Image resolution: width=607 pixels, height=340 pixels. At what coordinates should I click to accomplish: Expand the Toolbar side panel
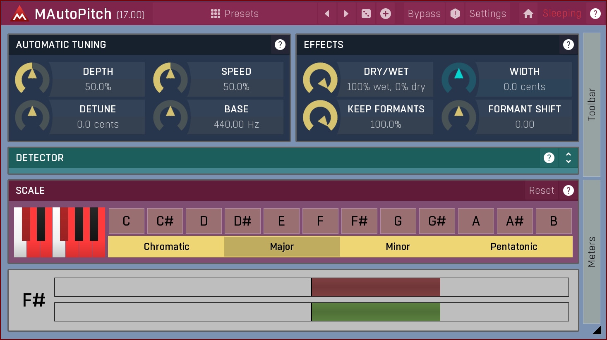591,105
